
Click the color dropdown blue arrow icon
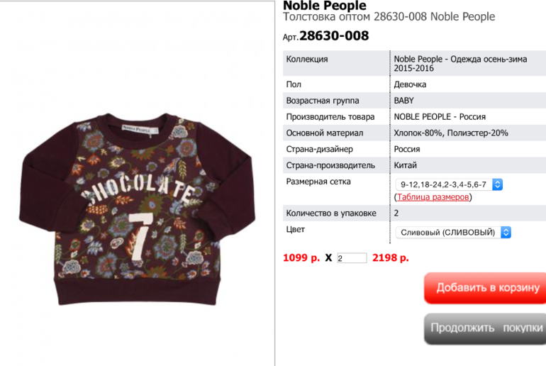(x=506, y=232)
